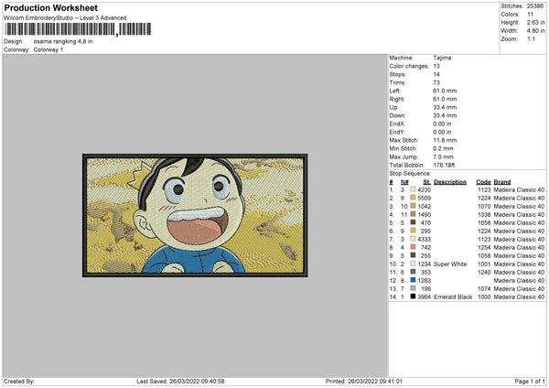
Task: Click the Production Worksheet title
Action: (51, 7)
